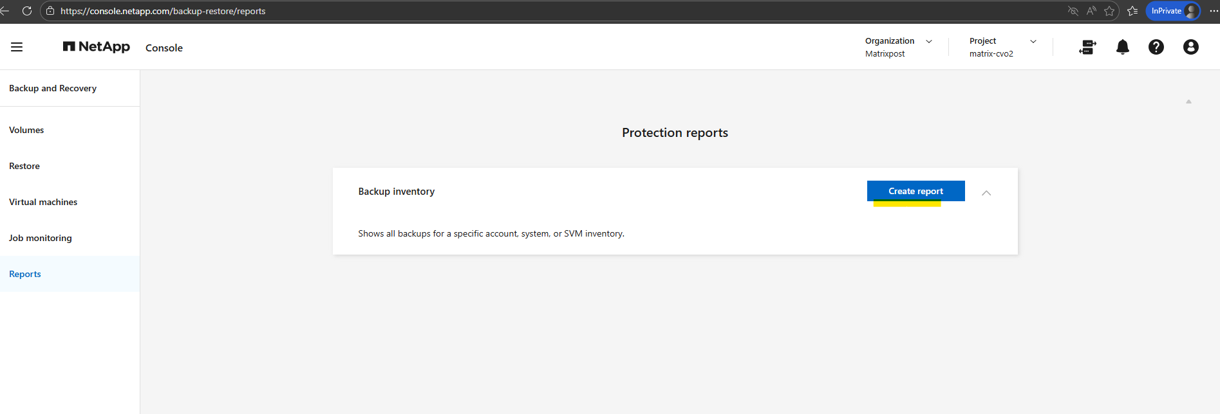The image size is (1220, 414).
Task: Open the hamburger navigation menu
Action: [17, 47]
